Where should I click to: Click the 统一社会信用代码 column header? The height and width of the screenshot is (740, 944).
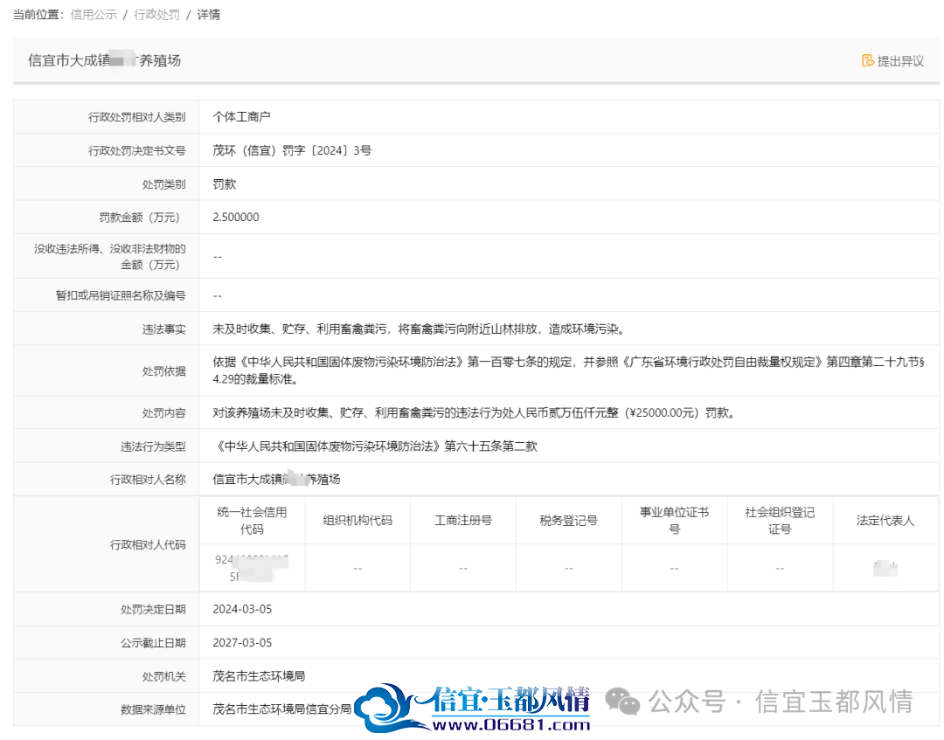tap(252, 521)
